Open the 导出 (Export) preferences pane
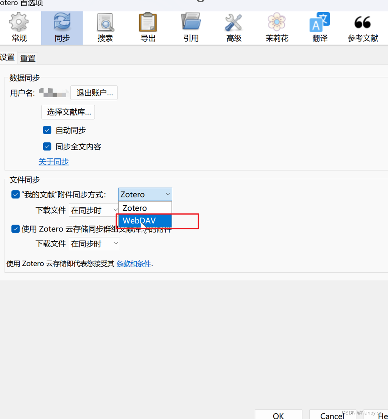388x419 pixels. [x=148, y=28]
